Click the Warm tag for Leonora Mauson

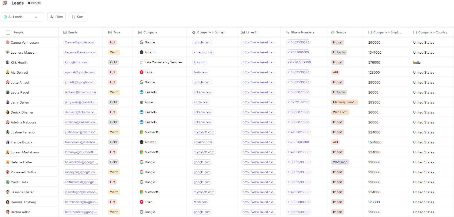coord(114,52)
